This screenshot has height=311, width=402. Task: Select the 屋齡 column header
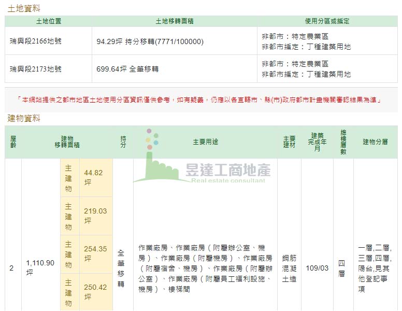(x=13, y=142)
